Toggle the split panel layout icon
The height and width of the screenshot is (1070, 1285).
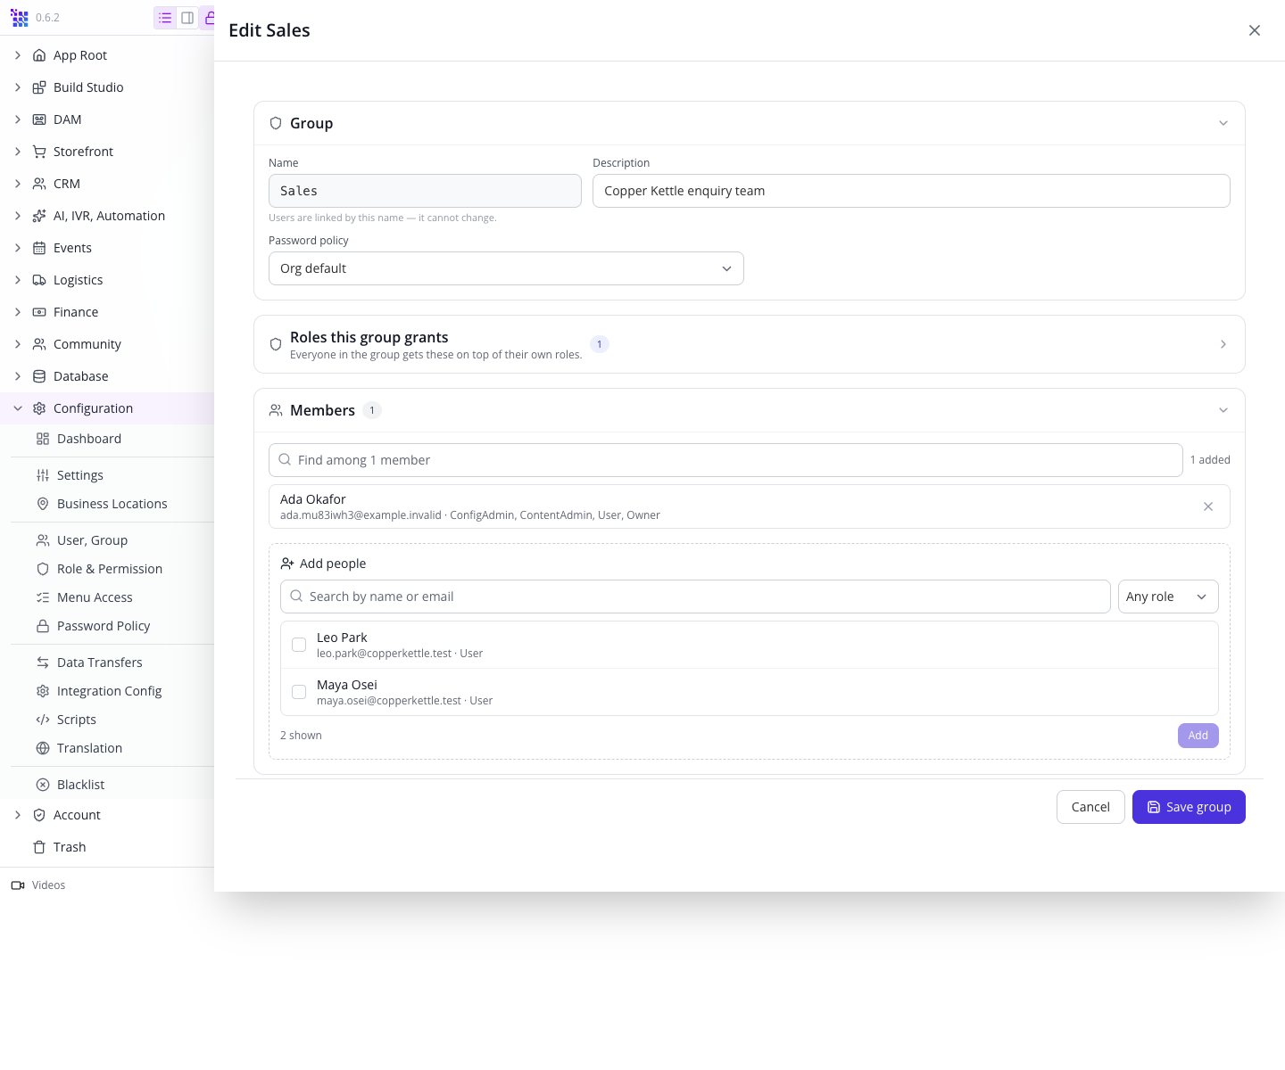[187, 18]
